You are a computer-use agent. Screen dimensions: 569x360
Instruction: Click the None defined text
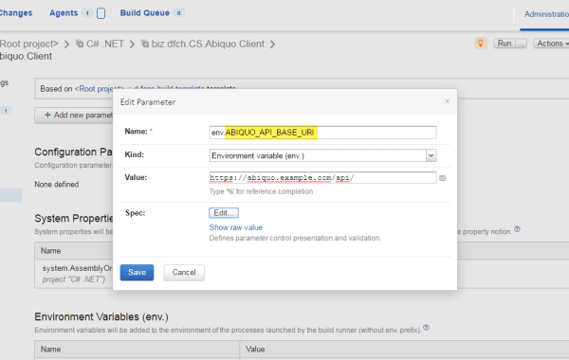[57, 184]
